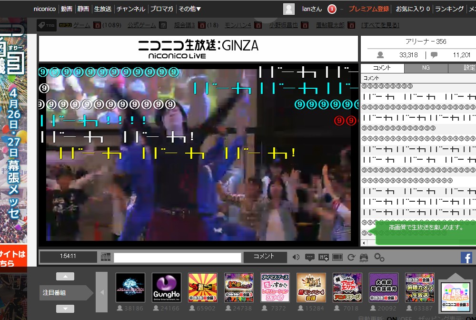The height and width of the screenshot is (320, 476).
Task: Click the Ianさん username
Action: (x=312, y=9)
